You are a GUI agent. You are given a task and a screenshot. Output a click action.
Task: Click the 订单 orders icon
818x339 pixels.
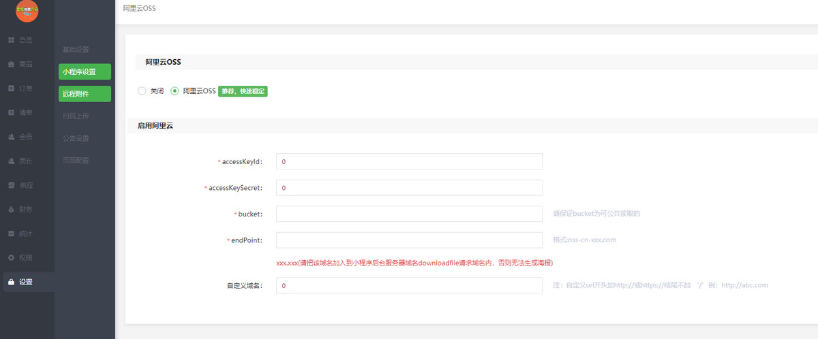click(11, 88)
